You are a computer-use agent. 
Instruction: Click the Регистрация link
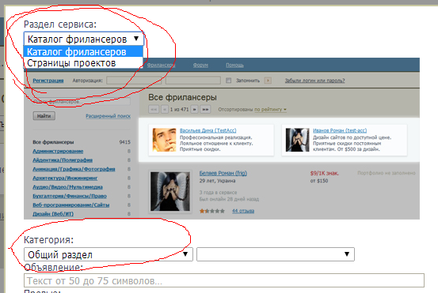tap(48, 81)
